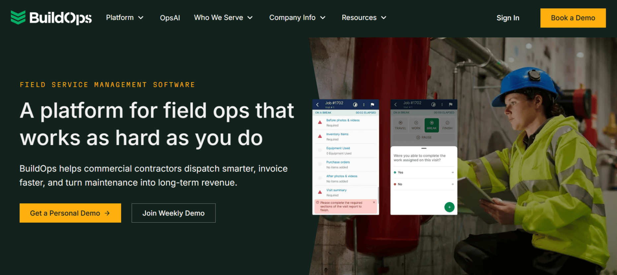Select No for work completed
Viewport: 617px width, 275px height.
coord(424,184)
